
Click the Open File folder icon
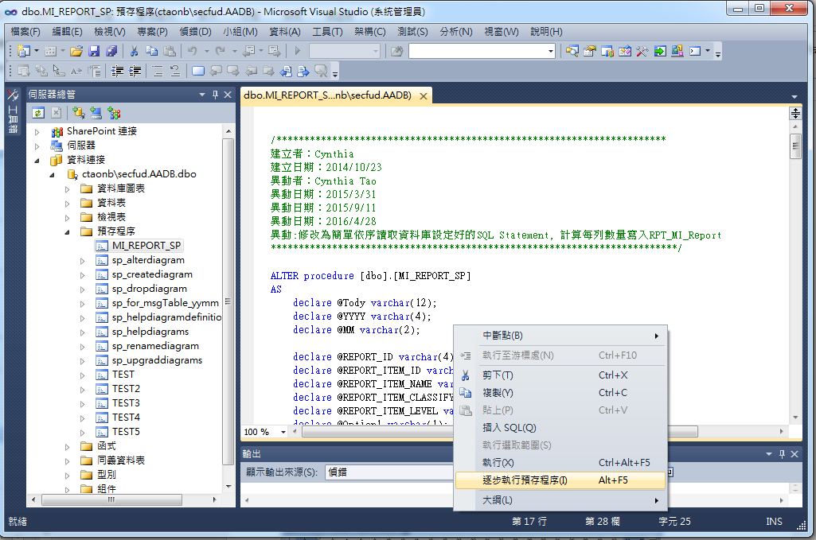(x=76, y=51)
